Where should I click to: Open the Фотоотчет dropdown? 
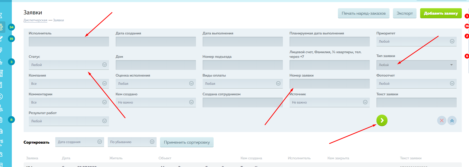coord(416,84)
